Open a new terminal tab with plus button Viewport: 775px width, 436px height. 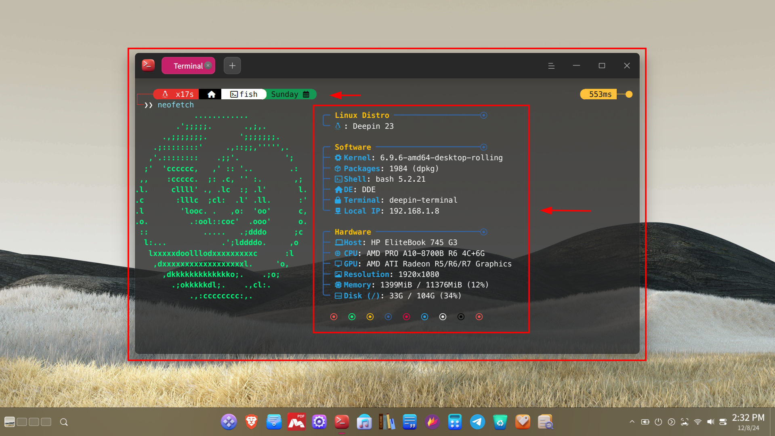[x=232, y=66]
